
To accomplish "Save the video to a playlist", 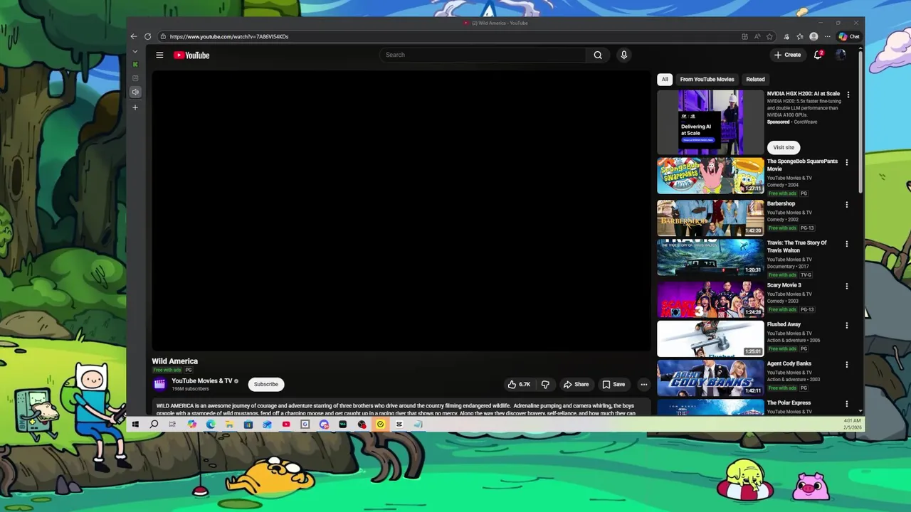I will (614, 384).
